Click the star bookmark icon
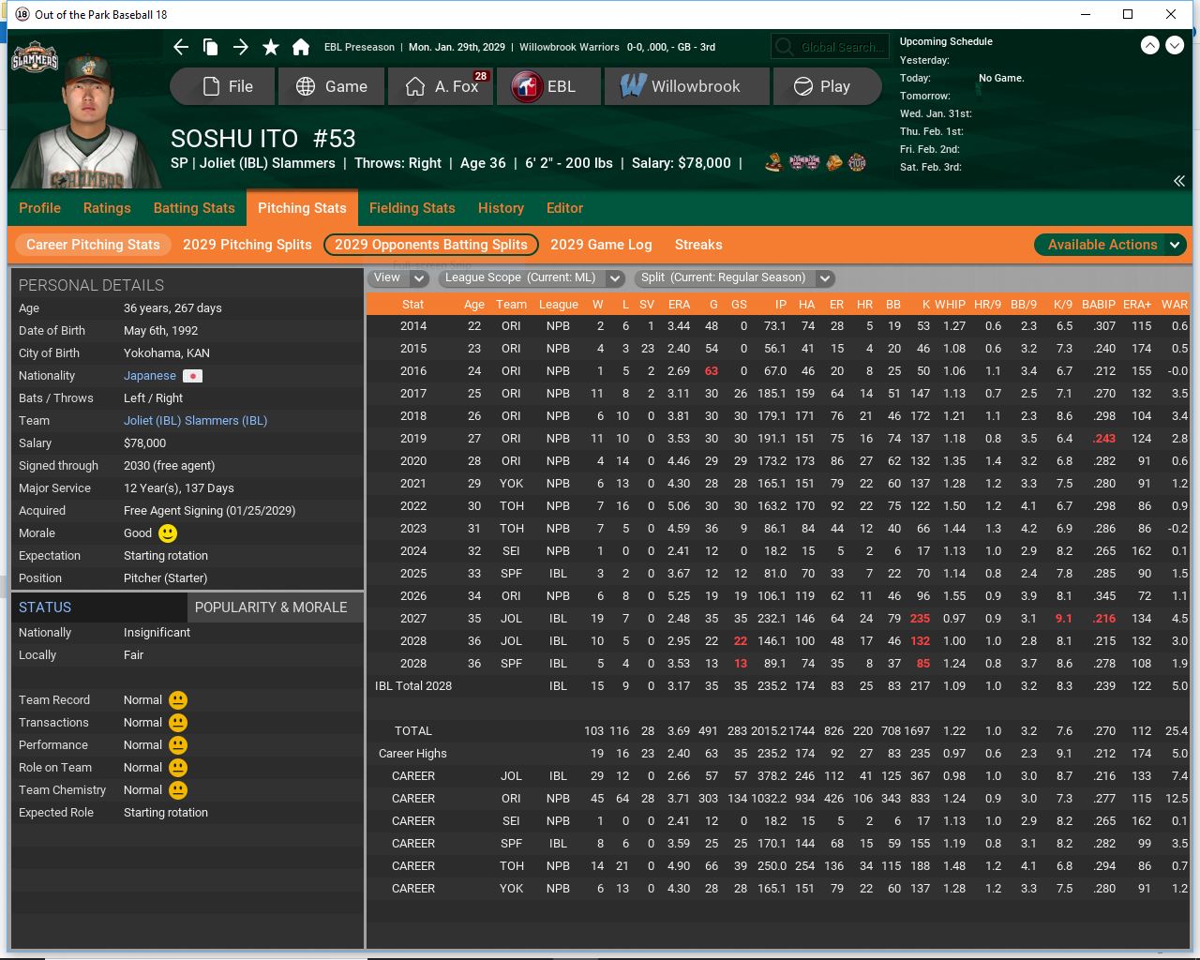Image resolution: width=1200 pixels, height=960 pixels. (271, 47)
